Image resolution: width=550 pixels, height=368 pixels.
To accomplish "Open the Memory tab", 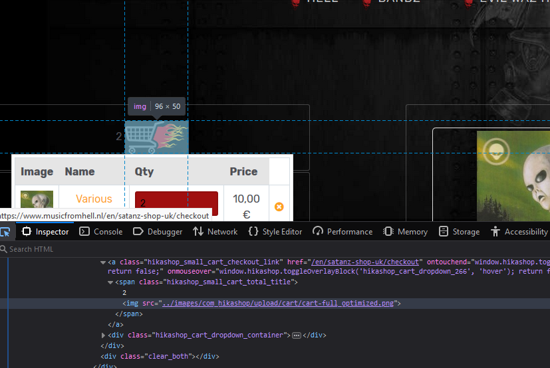I will point(405,232).
